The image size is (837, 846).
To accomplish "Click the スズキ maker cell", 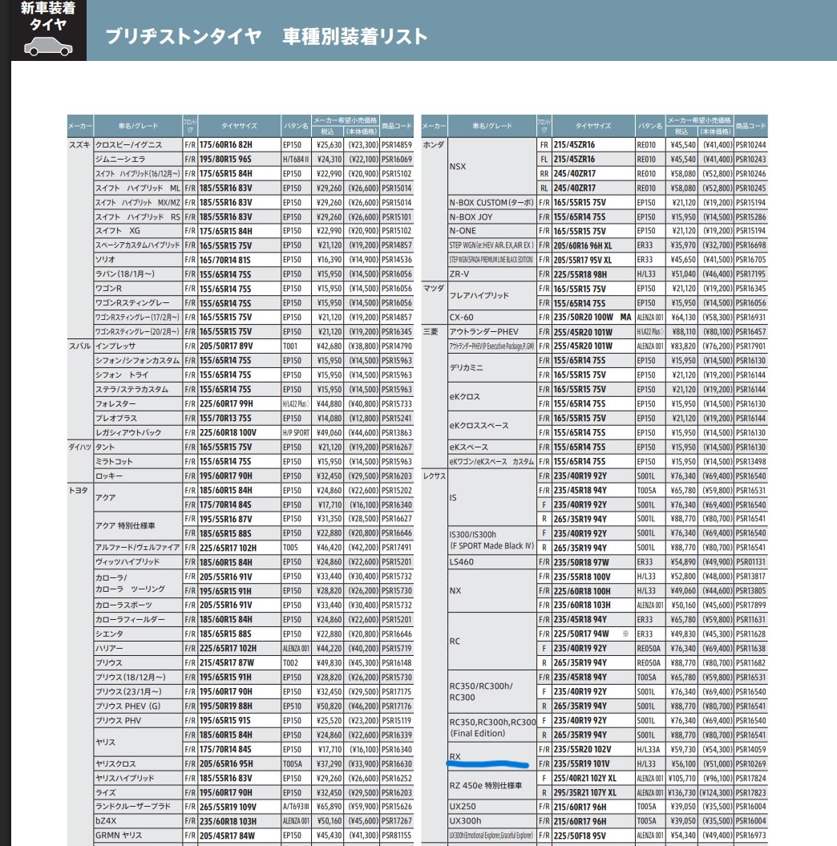I will coord(80,144).
